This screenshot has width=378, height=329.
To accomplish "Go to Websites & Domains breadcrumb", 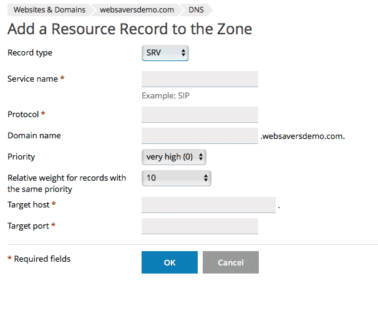I will tap(49, 10).
